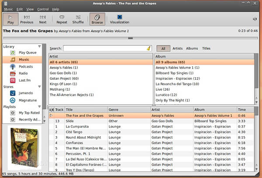262x178 pixels.
Task: Open the Edit menu
Action: point(20,9)
